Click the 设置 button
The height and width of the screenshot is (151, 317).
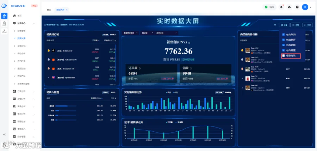(284, 25)
